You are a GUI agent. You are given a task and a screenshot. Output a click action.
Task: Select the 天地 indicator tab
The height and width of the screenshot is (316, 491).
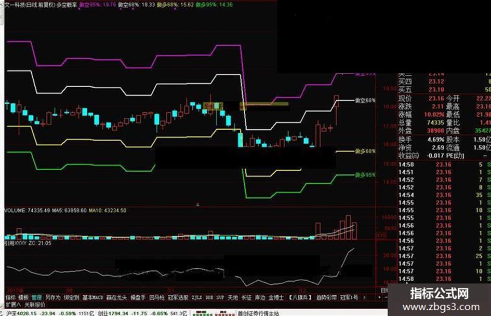233,297
